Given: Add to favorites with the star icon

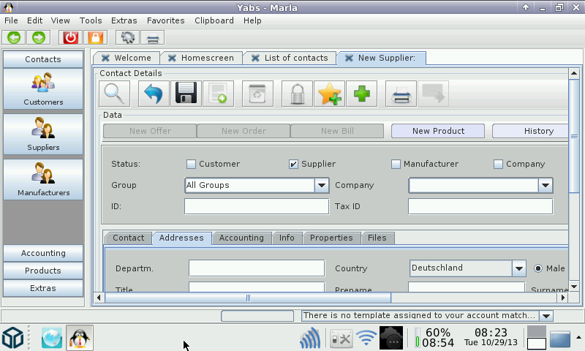Looking at the screenshot, I should pos(330,94).
